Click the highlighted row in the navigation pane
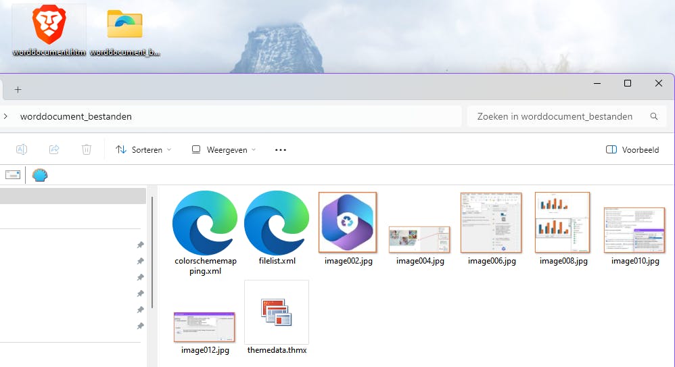The height and width of the screenshot is (367, 675). click(x=73, y=196)
